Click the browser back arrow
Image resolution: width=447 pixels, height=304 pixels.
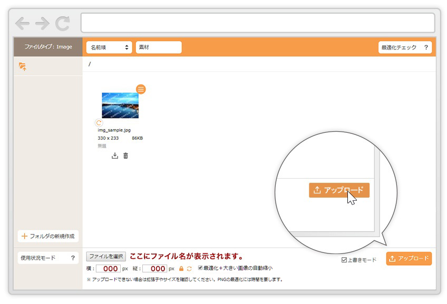point(23,23)
